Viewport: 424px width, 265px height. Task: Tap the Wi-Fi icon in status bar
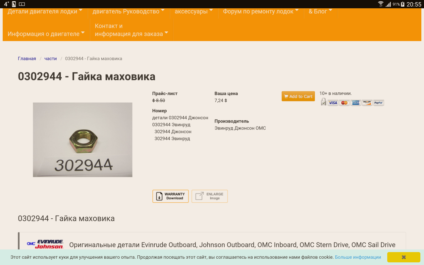[381, 4]
